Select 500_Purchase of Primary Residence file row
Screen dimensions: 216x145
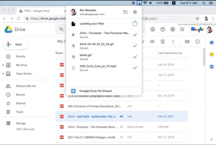[x=121, y=106]
